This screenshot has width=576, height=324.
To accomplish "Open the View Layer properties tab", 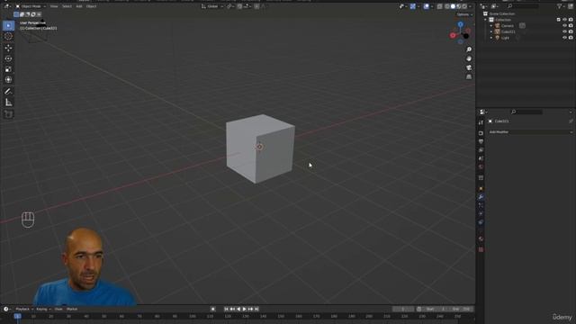I will point(481,150).
